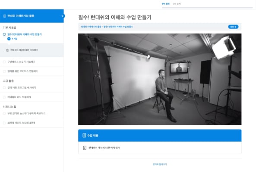Open lesson 어댑티브 러닝 적용하기
Image resolution: width=256 pixels, height=172 pixels.
click(19, 97)
